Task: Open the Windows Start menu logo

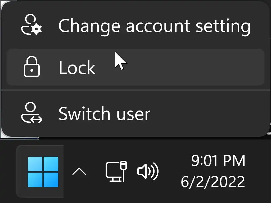Action: (x=43, y=172)
